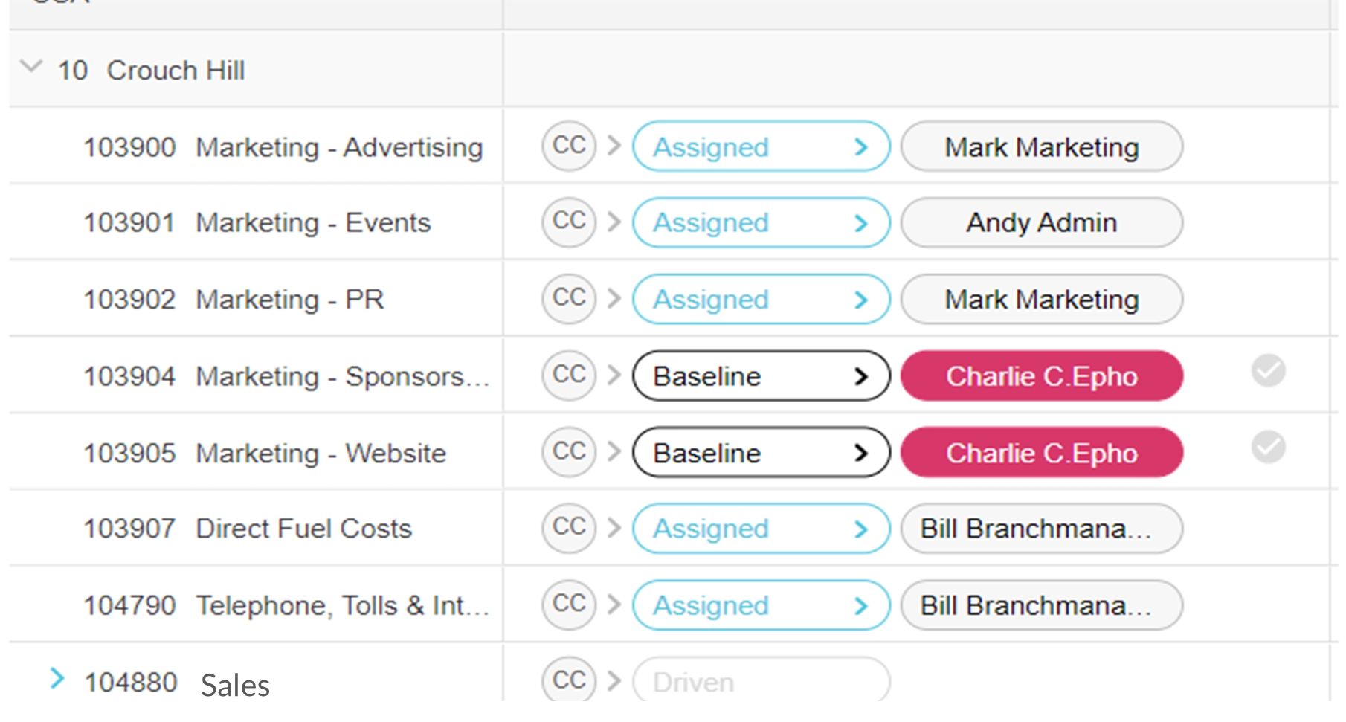Click the CC icon for Sales row
The image size is (1346, 722).
(569, 680)
